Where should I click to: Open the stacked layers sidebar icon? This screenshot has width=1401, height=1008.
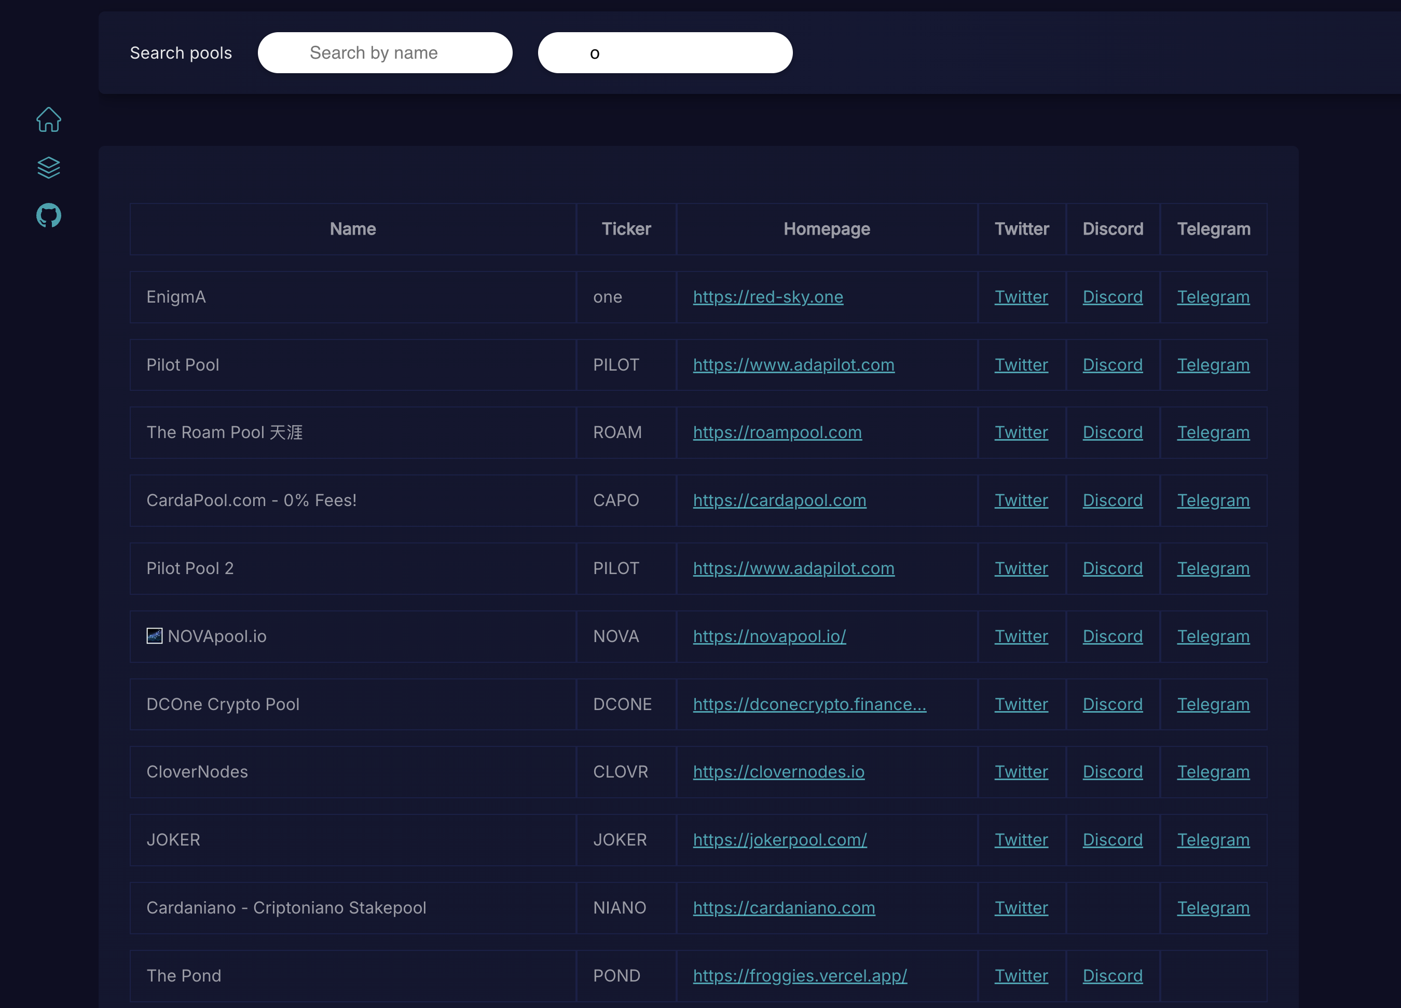click(x=48, y=168)
